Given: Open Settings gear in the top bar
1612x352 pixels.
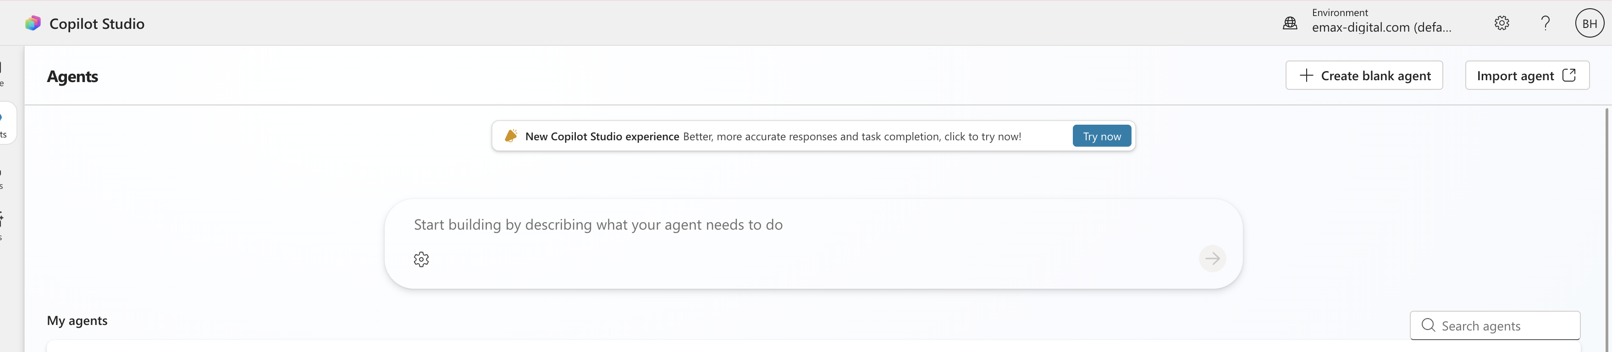Looking at the screenshot, I should point(1501,23).
